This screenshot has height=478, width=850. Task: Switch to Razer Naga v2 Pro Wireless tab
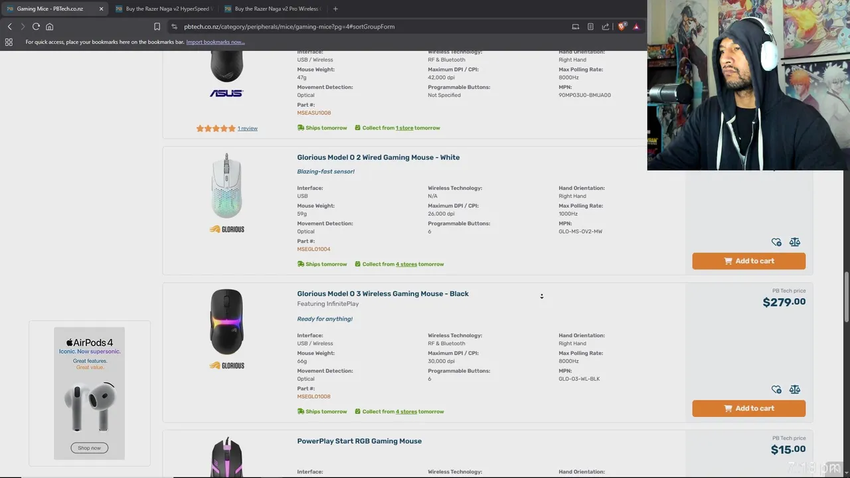(272, 9)
